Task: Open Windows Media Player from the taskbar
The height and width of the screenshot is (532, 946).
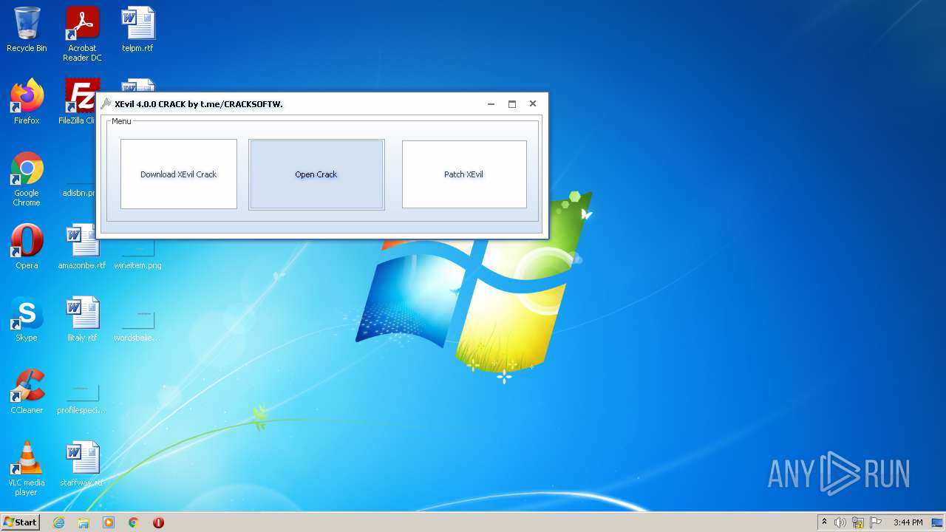Action: click(x=109, y=522)
